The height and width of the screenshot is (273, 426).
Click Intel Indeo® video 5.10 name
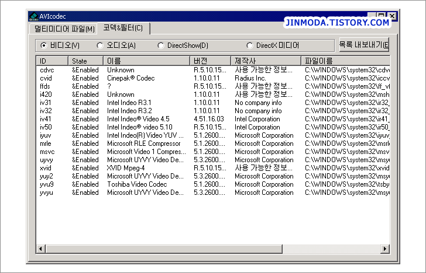[x=140, y=127]
